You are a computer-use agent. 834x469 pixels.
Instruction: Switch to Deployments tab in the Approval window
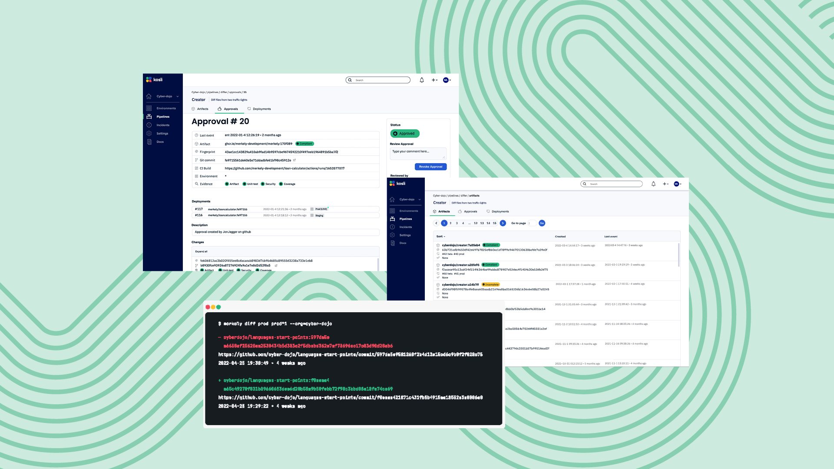click(259, 109)
